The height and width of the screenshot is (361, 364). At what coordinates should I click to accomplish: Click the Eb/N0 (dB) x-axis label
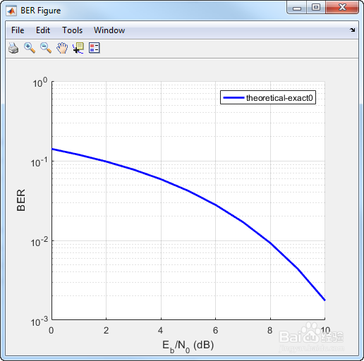tap(188, 346)
